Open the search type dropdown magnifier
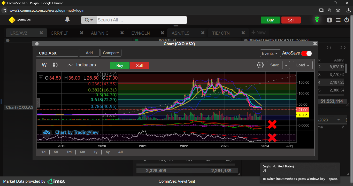The width and height of the screenshot is (353, 186). (x=89, y=20)
